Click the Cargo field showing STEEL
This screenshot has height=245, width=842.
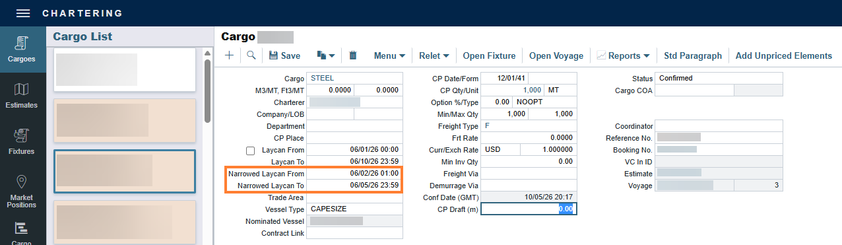354,79
